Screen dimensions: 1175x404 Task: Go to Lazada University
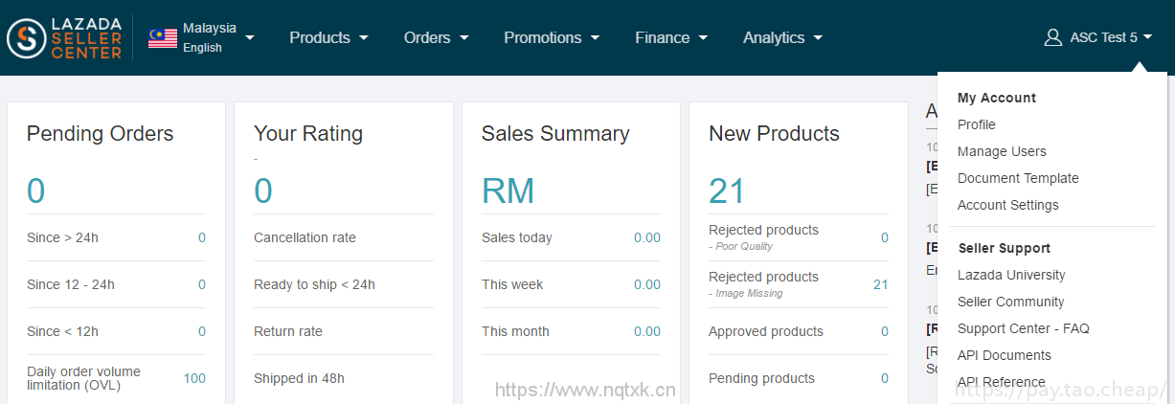1011,275
